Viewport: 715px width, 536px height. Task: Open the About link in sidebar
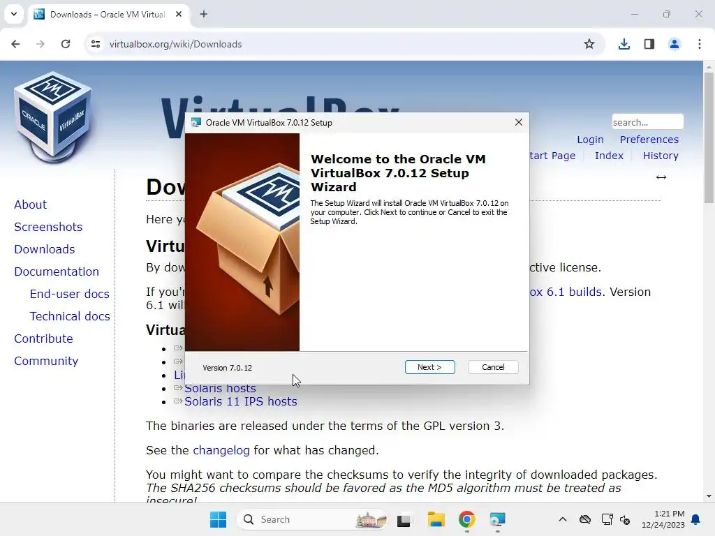(x=31, y=204)
